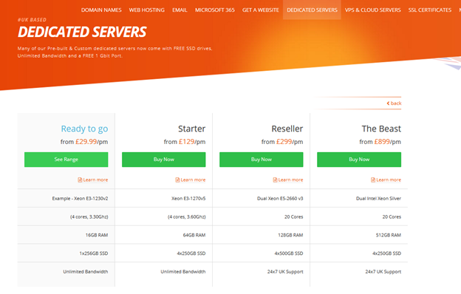Select the £899 price text
This screenshot has height=294, width=461.
click(x=382, y=142)
